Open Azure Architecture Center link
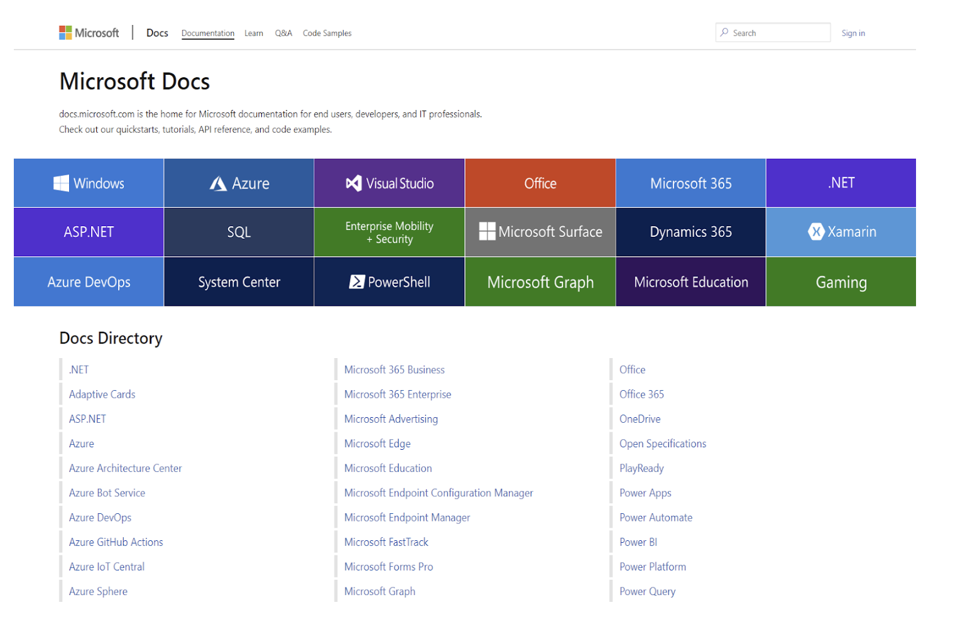Viewport: 960px width, 632px height. 125,468
